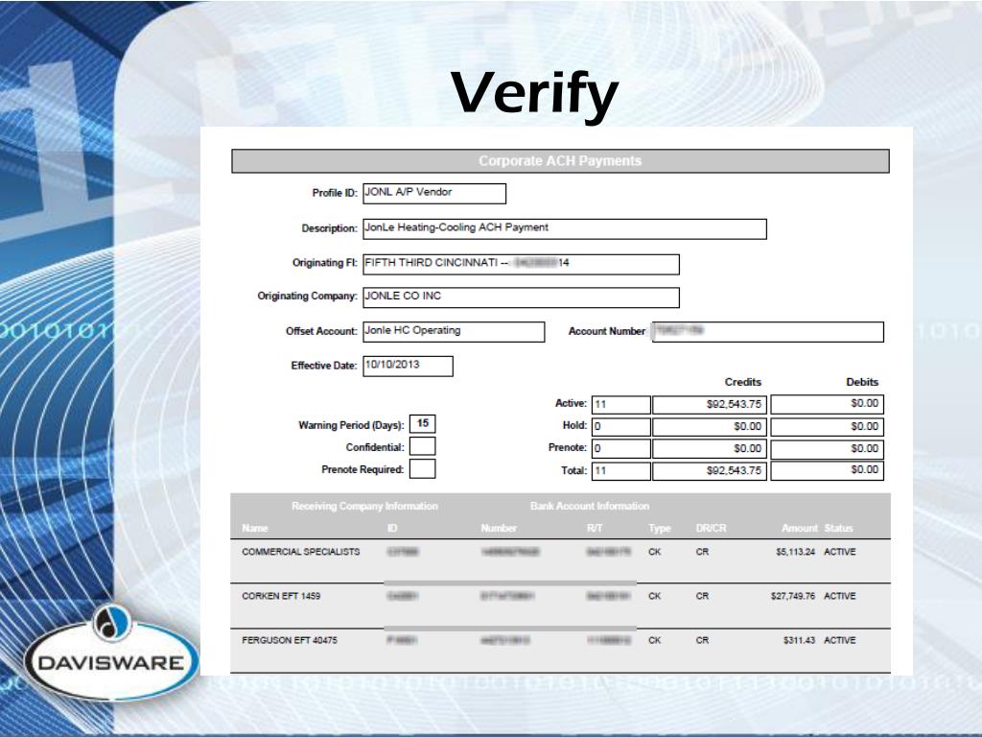This screenshot has width=982, height=737.
Task: Click the Profile ID field
Action: [x=434, y=193]
